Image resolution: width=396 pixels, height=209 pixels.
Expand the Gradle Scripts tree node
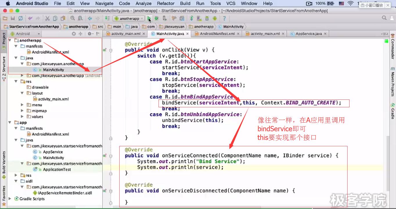(10, 199)
